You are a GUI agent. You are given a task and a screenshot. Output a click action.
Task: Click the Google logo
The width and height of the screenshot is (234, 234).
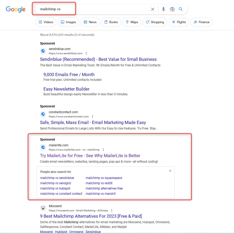16,9
